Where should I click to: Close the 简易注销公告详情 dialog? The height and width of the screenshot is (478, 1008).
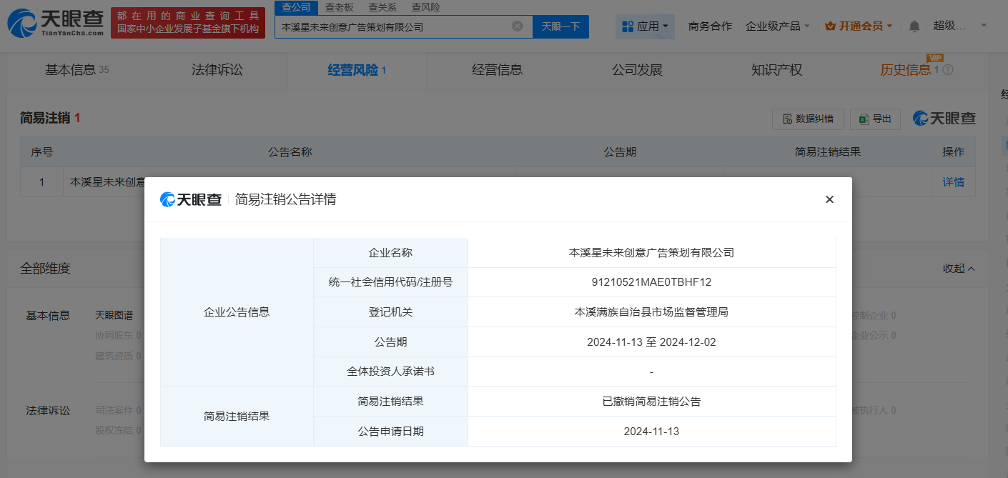(829, 199)
